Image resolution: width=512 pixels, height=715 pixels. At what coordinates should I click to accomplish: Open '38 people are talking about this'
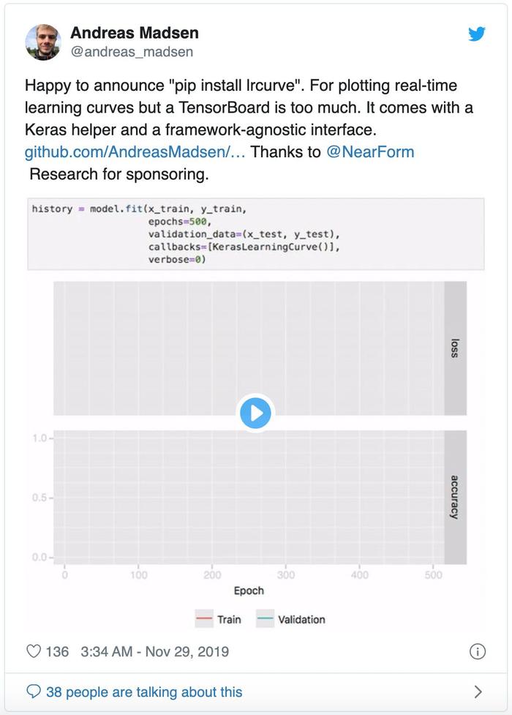click(144, 692)
